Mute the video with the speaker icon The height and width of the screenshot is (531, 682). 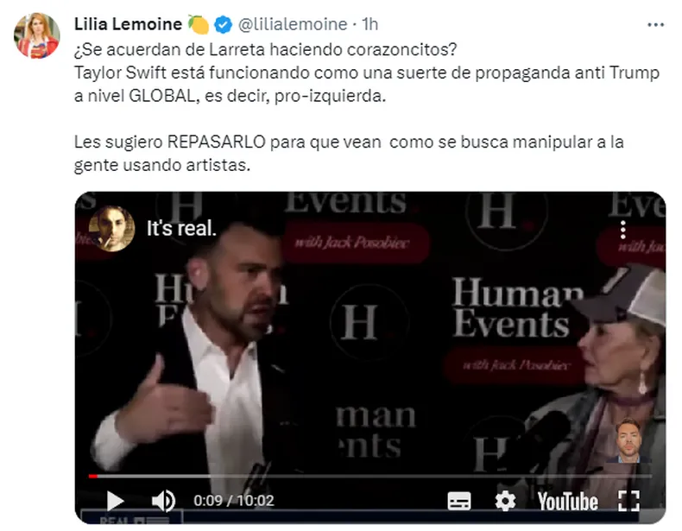[x=163, y=501]
